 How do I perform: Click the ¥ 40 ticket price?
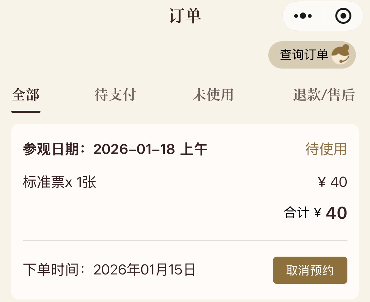coord(332,182)
